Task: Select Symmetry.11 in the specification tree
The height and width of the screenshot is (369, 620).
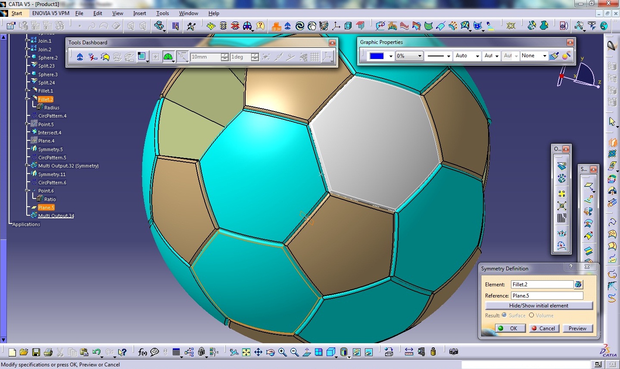Action: [x=52, y=174]
